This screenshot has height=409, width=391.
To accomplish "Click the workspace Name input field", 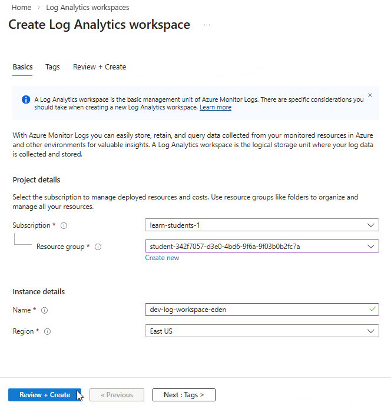I will (x=256, y=310).
